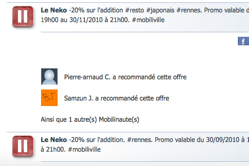249x166 pixels.
Task: Select the #resto hashtag
Action: click(x=135, y=10)
